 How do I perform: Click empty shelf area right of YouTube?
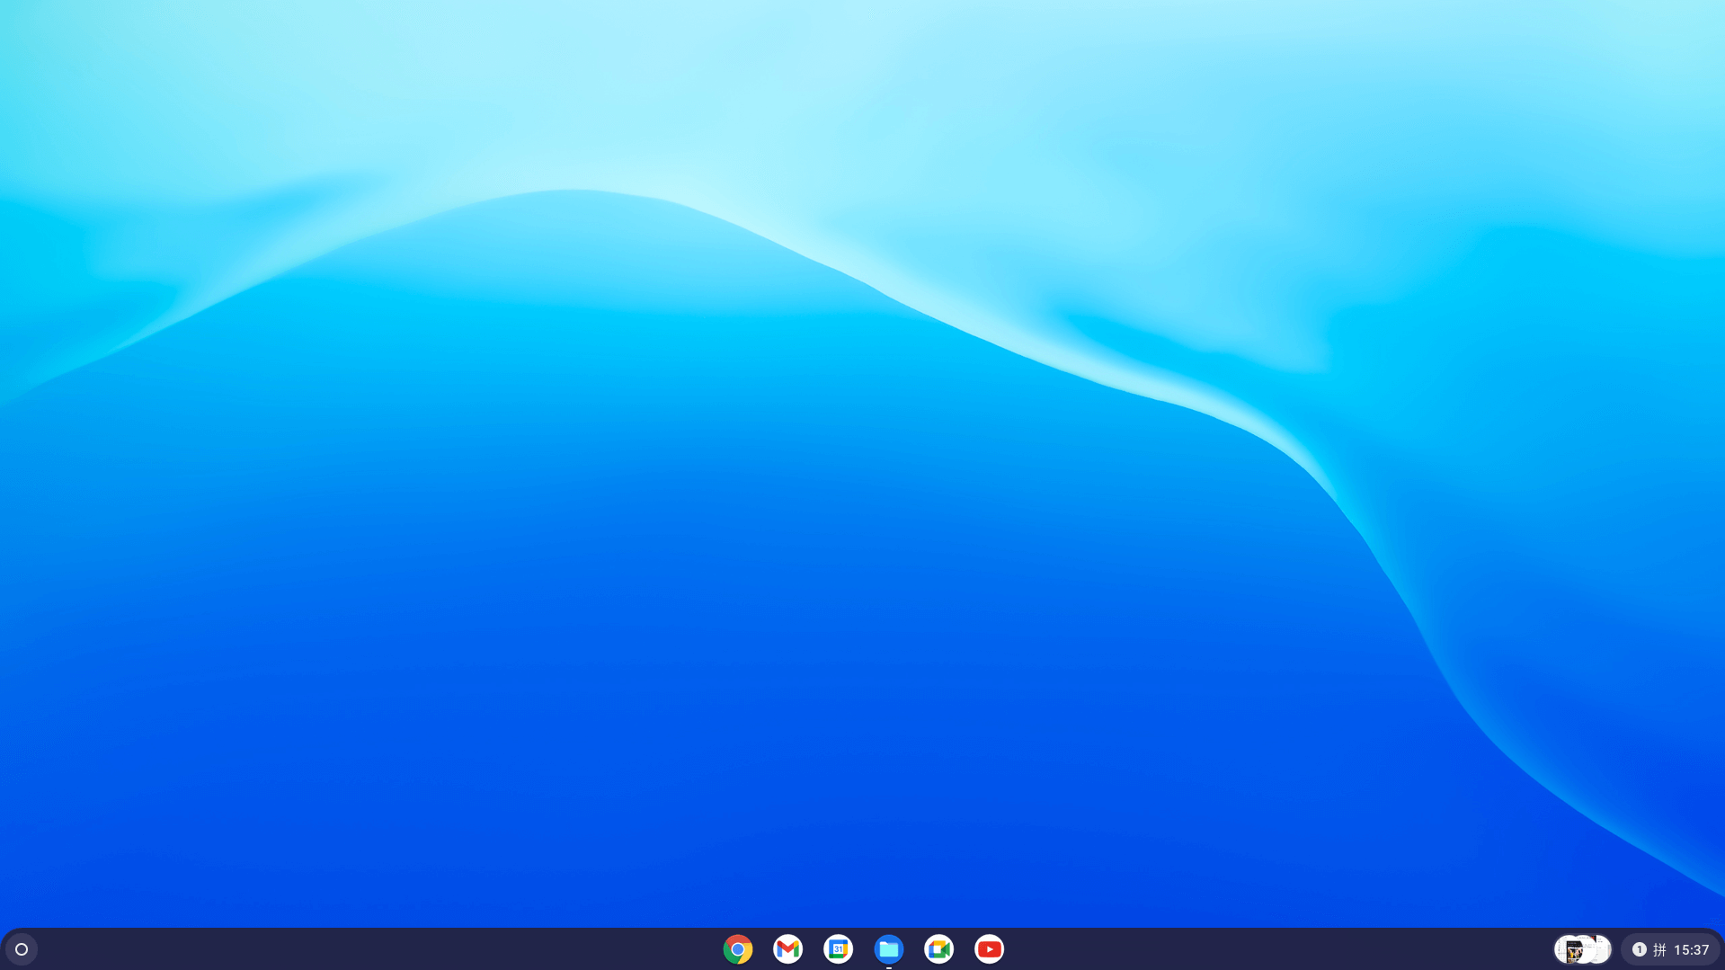pyautogui.click(x=1258, y=949)
